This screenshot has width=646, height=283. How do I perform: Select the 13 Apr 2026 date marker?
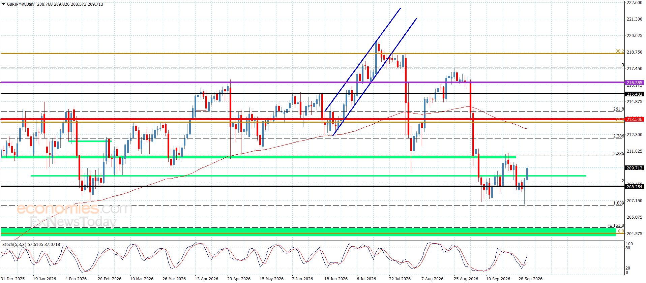[206, 279]
